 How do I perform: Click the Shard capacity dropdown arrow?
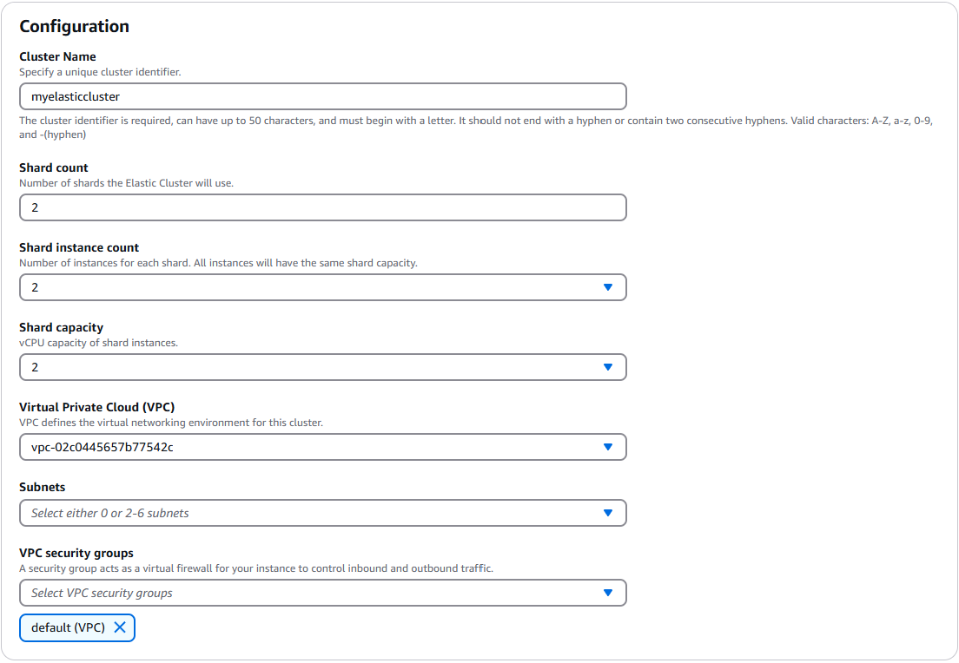click(608, 366)
